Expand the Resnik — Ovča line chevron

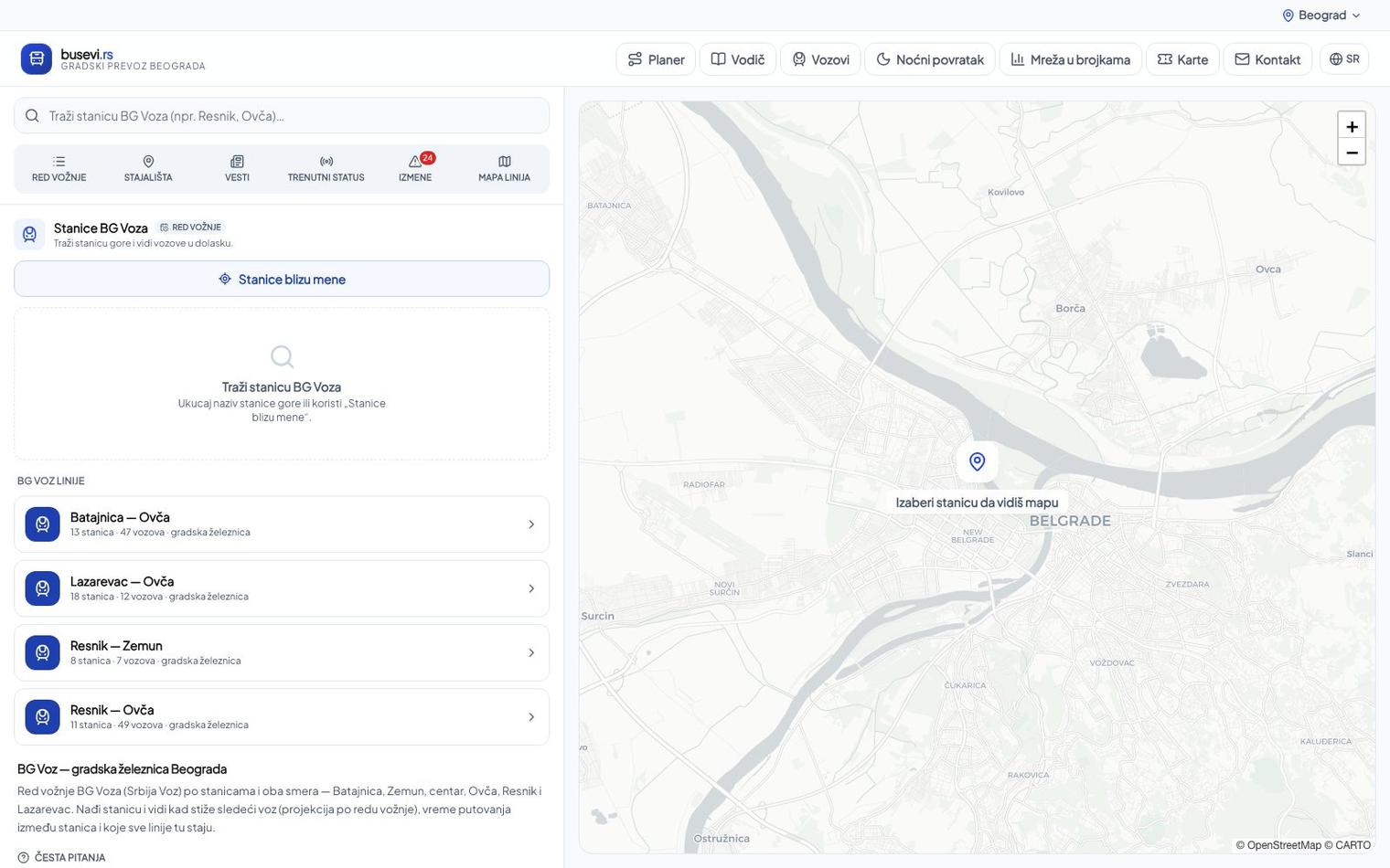[531, 717]
